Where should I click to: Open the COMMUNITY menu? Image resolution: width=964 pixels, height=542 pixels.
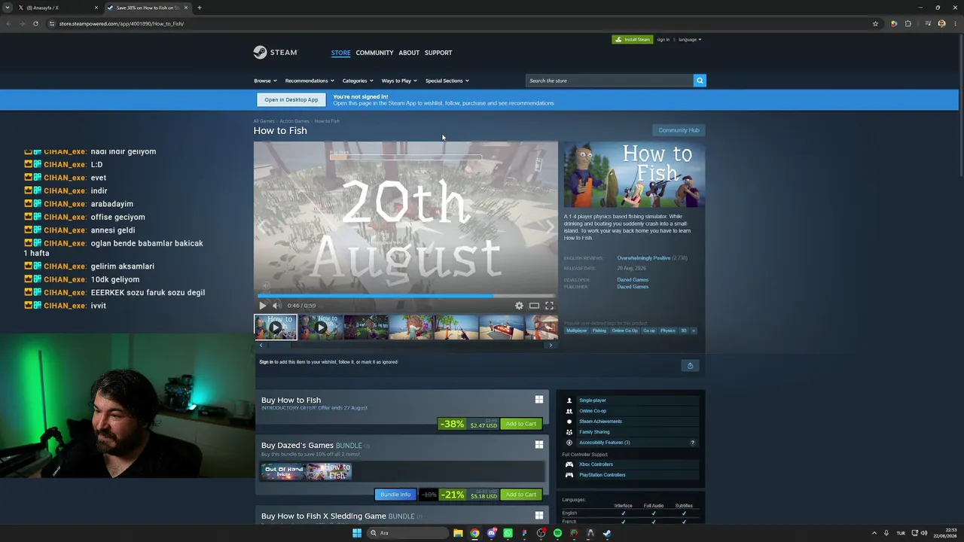[374, 53]
